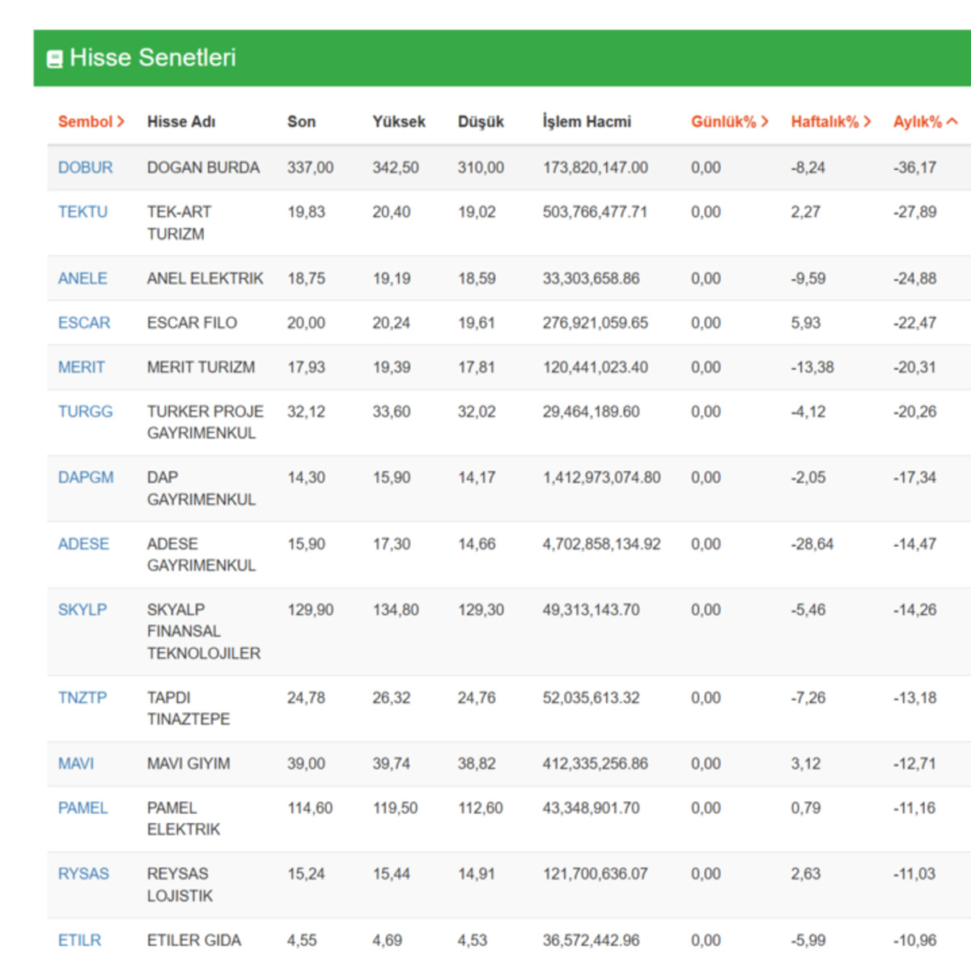Open the TURGG symbol link
971x958 pixels.
click(85, 411)
